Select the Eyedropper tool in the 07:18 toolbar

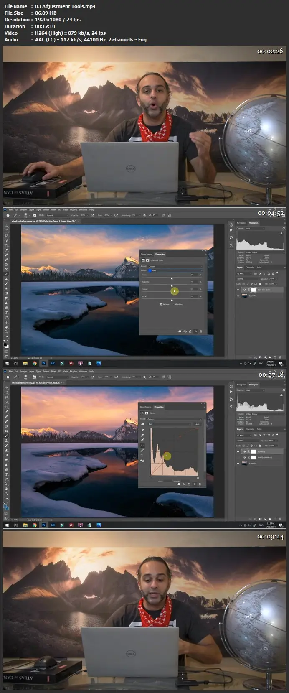click(x=6, y=412)
